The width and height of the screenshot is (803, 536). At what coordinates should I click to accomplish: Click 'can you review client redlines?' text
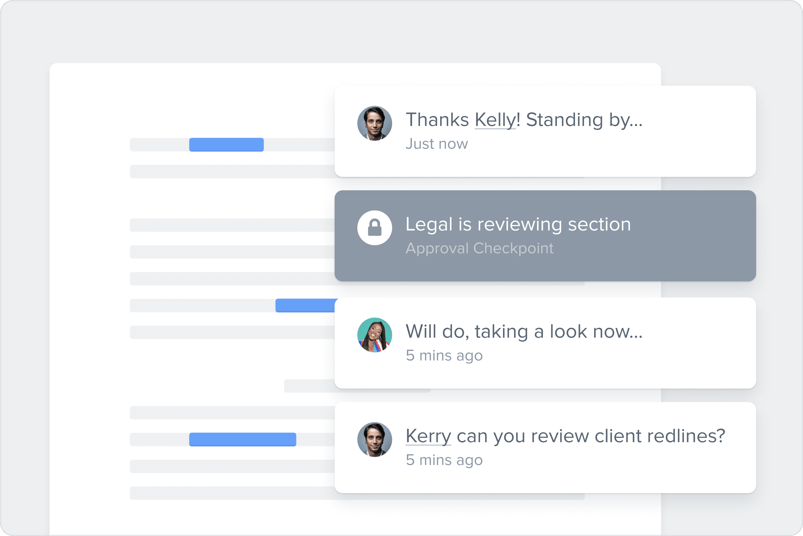pos(591,437)
